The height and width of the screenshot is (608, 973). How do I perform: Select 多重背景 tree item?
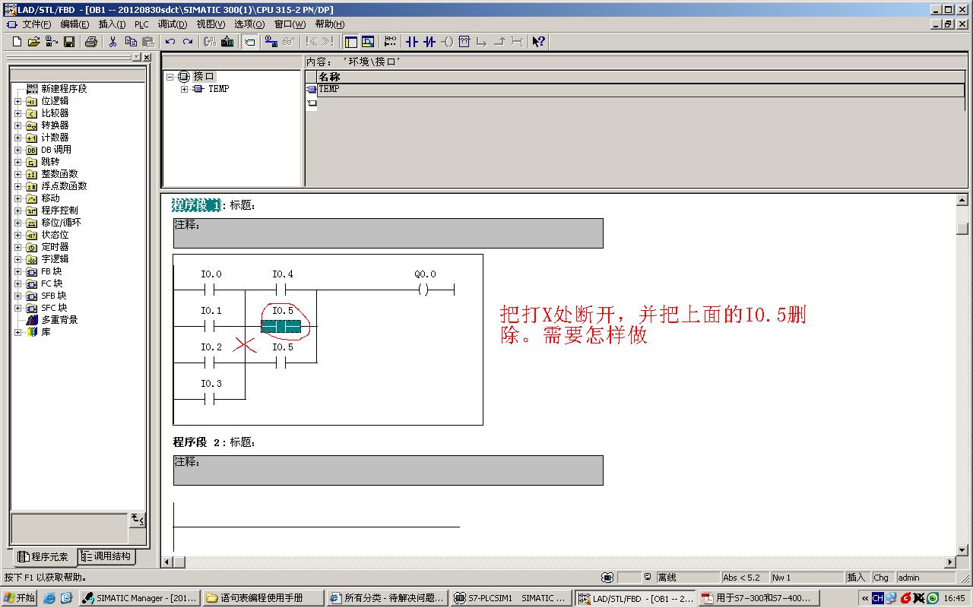coord(59,320)
